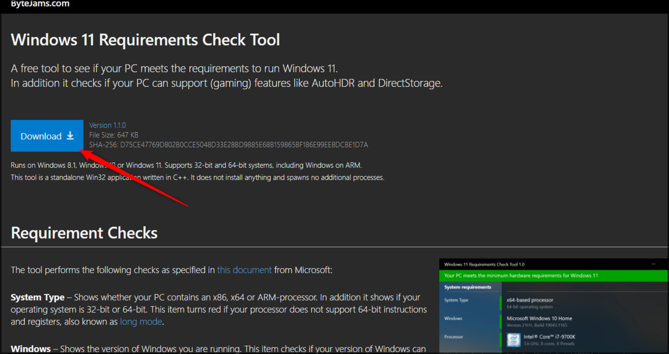Screen dimensions: 669x354
Task: Click the standalone Win32 application sentence
Action: click(197, 178)
